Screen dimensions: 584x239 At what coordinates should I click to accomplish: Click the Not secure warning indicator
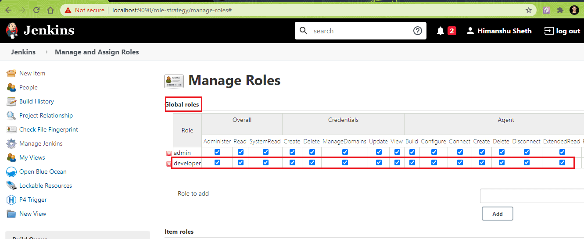click(85, 10)
